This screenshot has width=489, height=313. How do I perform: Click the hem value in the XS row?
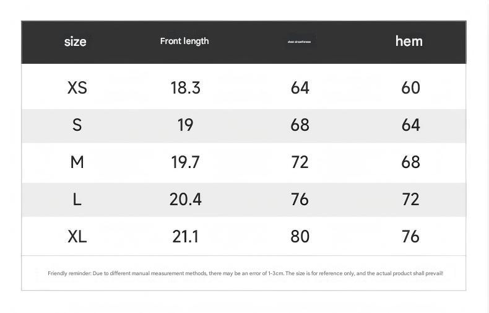(410, 87)
